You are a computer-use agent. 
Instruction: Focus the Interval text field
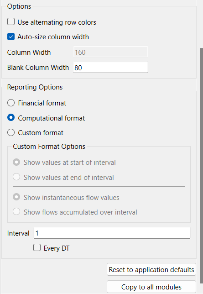point(112,233)
